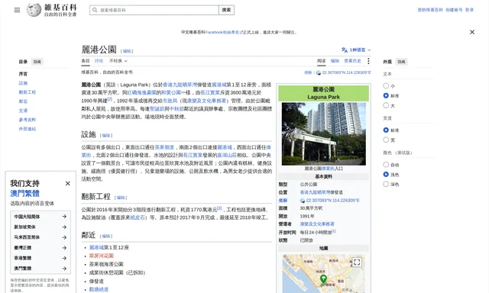Open the language translate icon
The height and width of the screenshot is (293, 489).
pos(345,50)
